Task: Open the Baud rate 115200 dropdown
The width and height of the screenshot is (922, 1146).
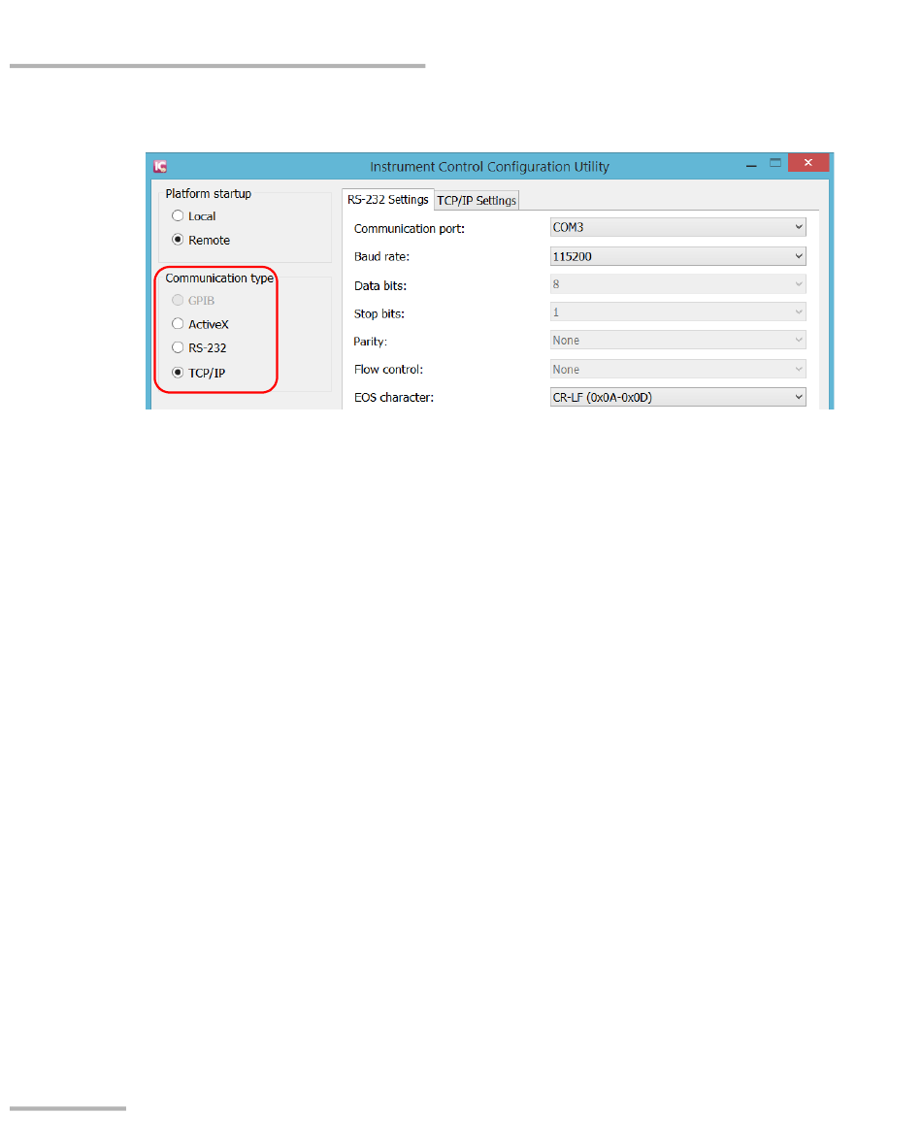Action: 677,256
